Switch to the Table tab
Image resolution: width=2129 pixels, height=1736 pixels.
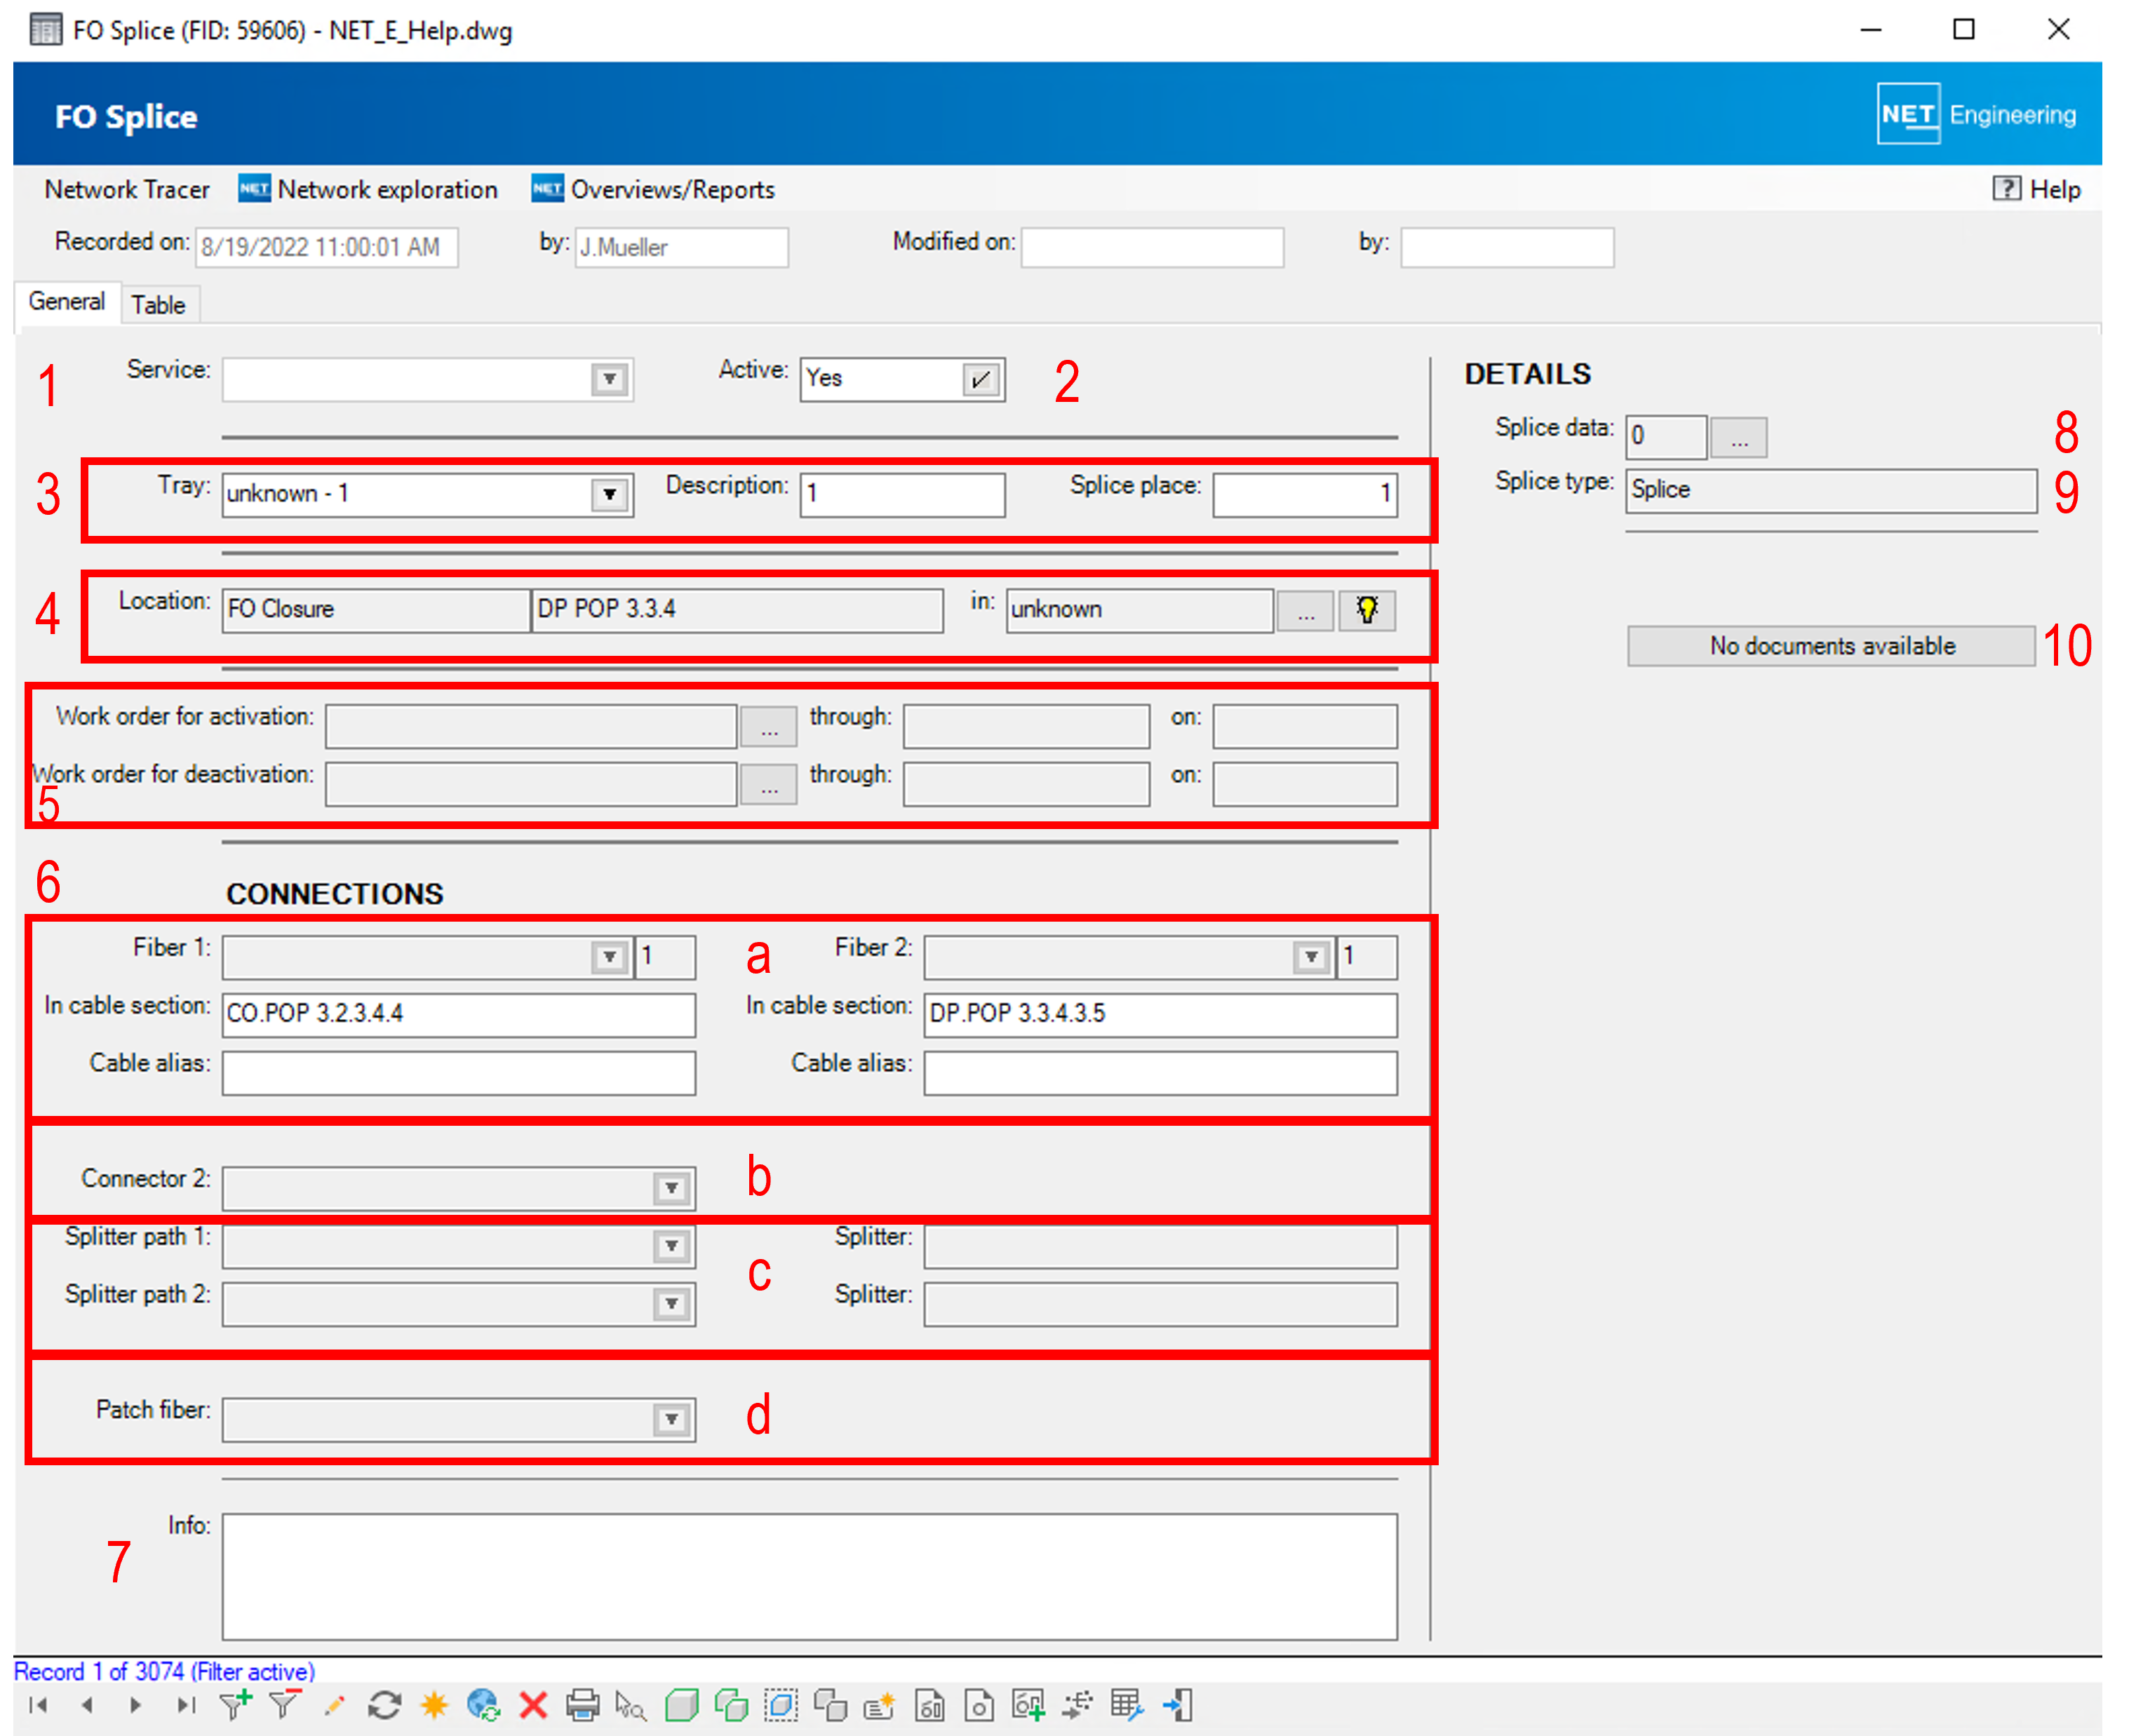point(158,305)
